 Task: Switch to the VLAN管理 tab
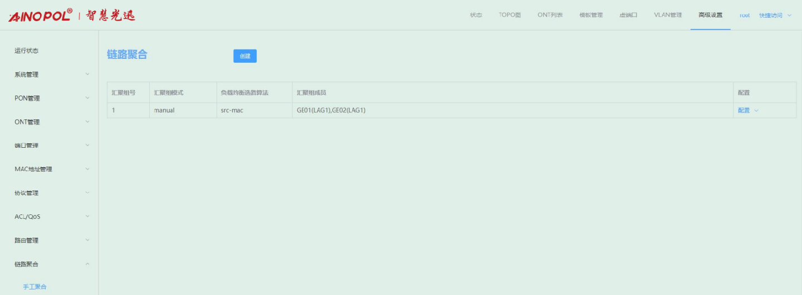pos(667,15)
